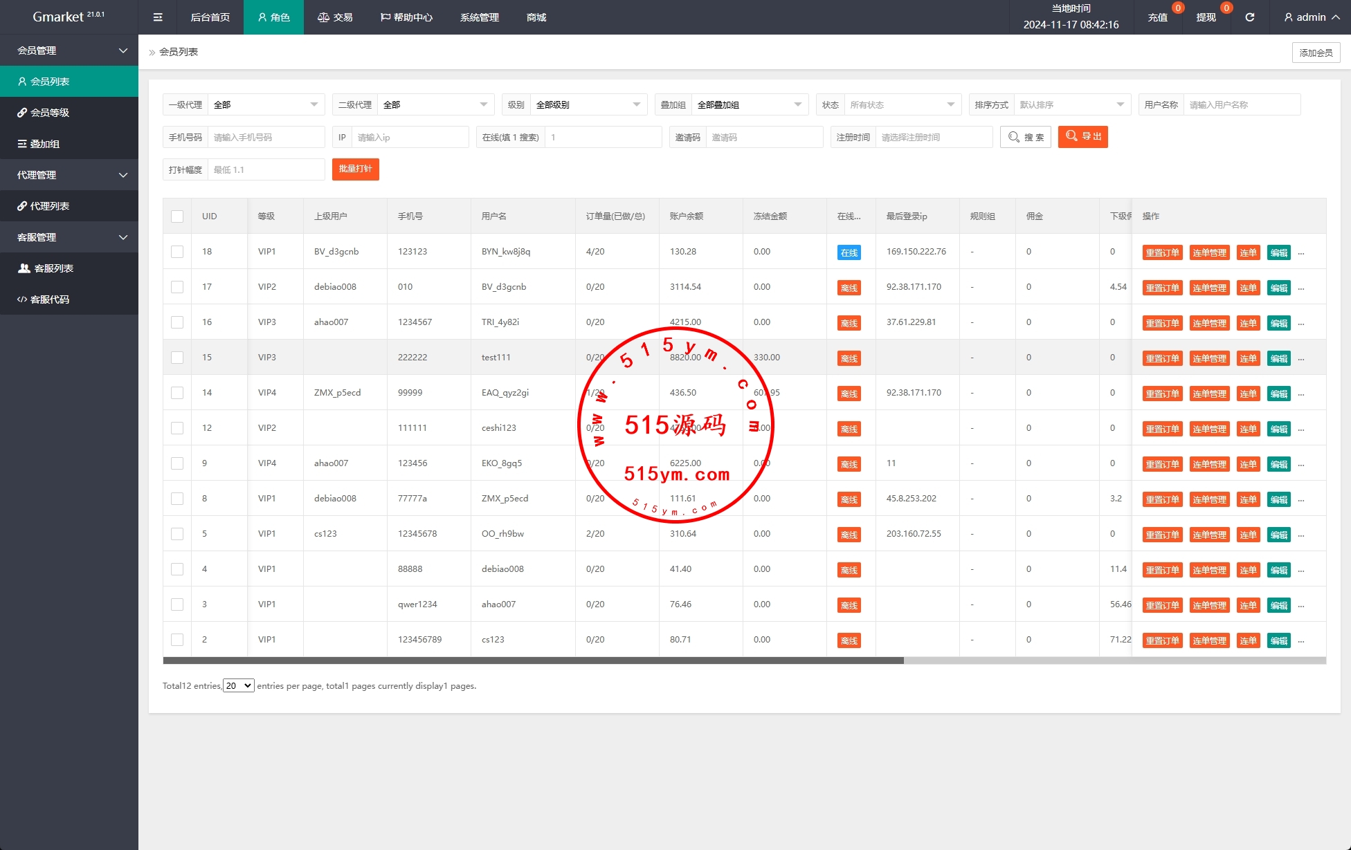Click orange 批量打针 button
Image resolution: width=1351 pixels, height=850 pixels.
click(355, 169)
